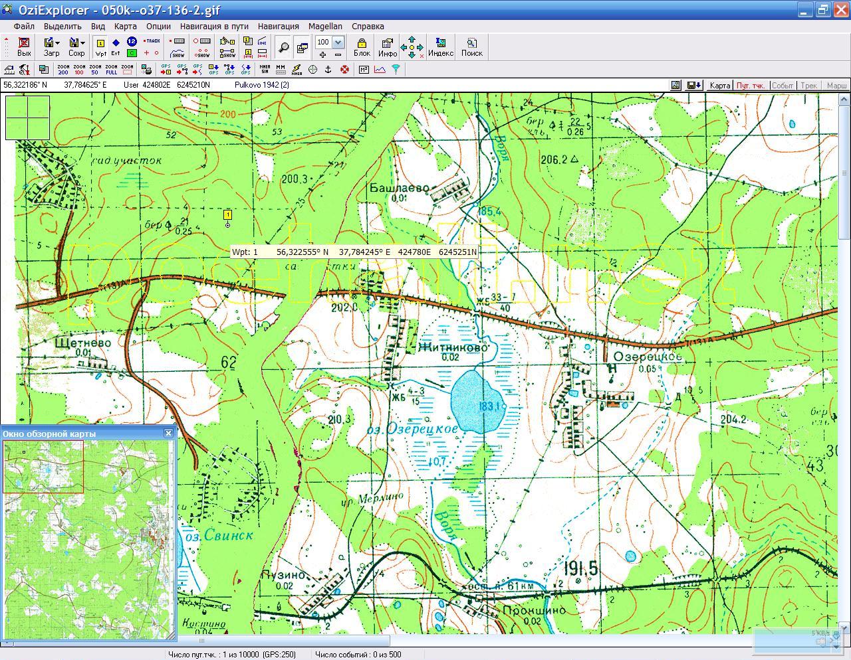Switch to the Карта mode tab
Image resolution: width=851 pixels, height=660 pixels.
(x=719, y=86)
